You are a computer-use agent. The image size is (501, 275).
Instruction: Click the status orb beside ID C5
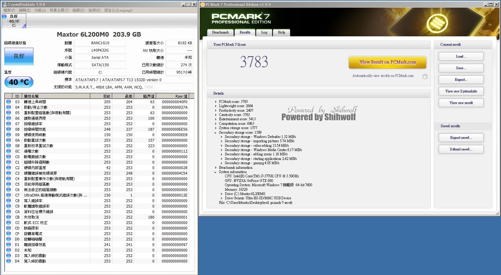pos(9,184)
